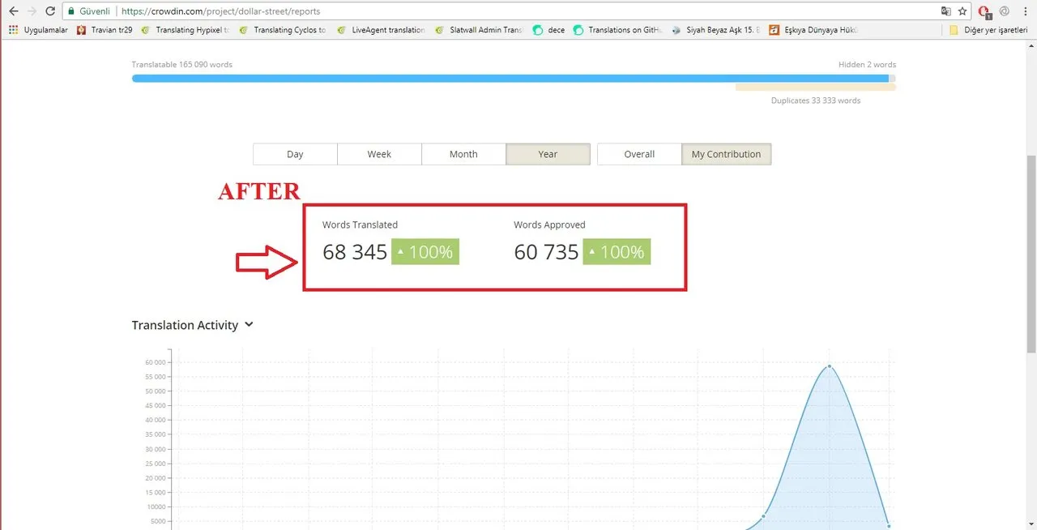
Task: Open the Translating Cyclos bookmark
Action: (283, 30)
